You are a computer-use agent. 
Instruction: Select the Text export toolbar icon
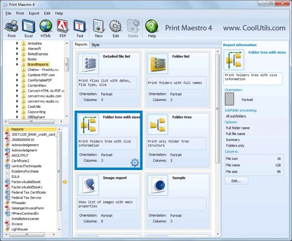79,28
